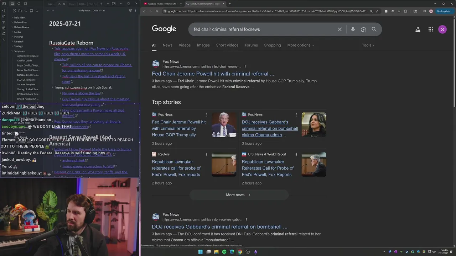Open options for Fox News Powell top story
Image resolution: width=456 pixels, height=256 pixels.
(207, 115)
